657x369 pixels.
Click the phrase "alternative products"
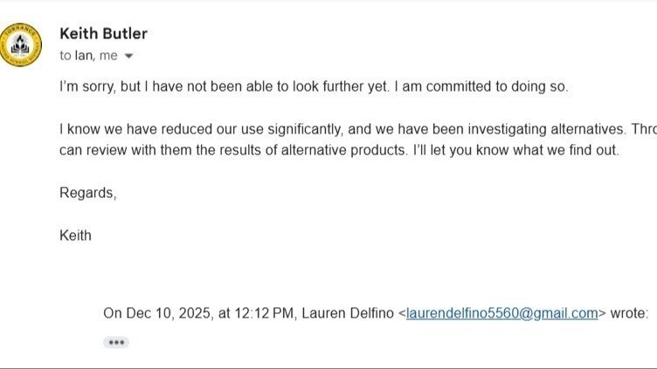pos(337,149)
